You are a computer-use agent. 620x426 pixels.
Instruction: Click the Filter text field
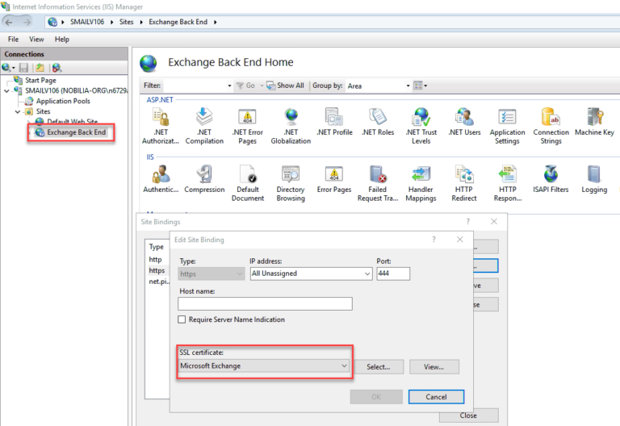coord(195,86)
